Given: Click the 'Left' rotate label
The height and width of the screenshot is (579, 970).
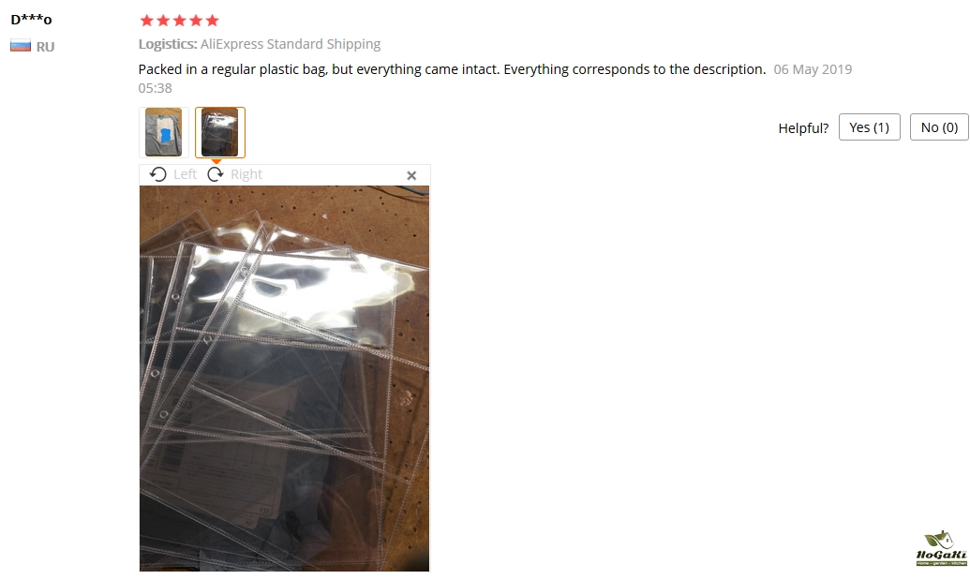Looking at the screenshot, I should (185, 174).
